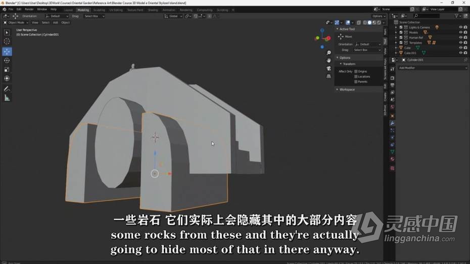470x264 pixels.
Task: Open Orientation Default dropdown in top tool header
Action: tap(57, 16)
